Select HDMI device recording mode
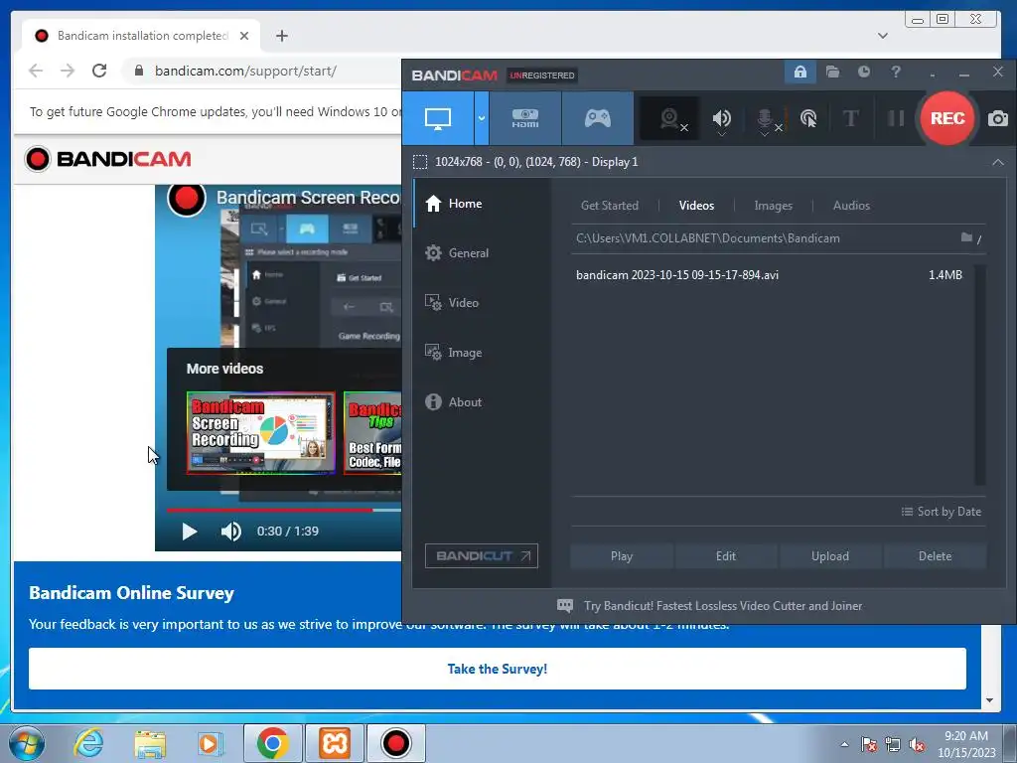The height and width of the screenshot is (763, 1017). click(x=525, y=118)
